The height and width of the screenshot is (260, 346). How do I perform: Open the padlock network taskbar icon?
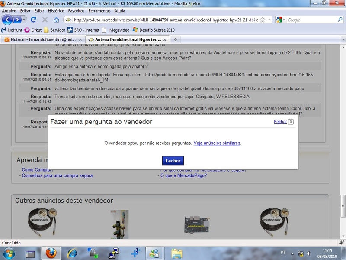[x=93, y=253]
